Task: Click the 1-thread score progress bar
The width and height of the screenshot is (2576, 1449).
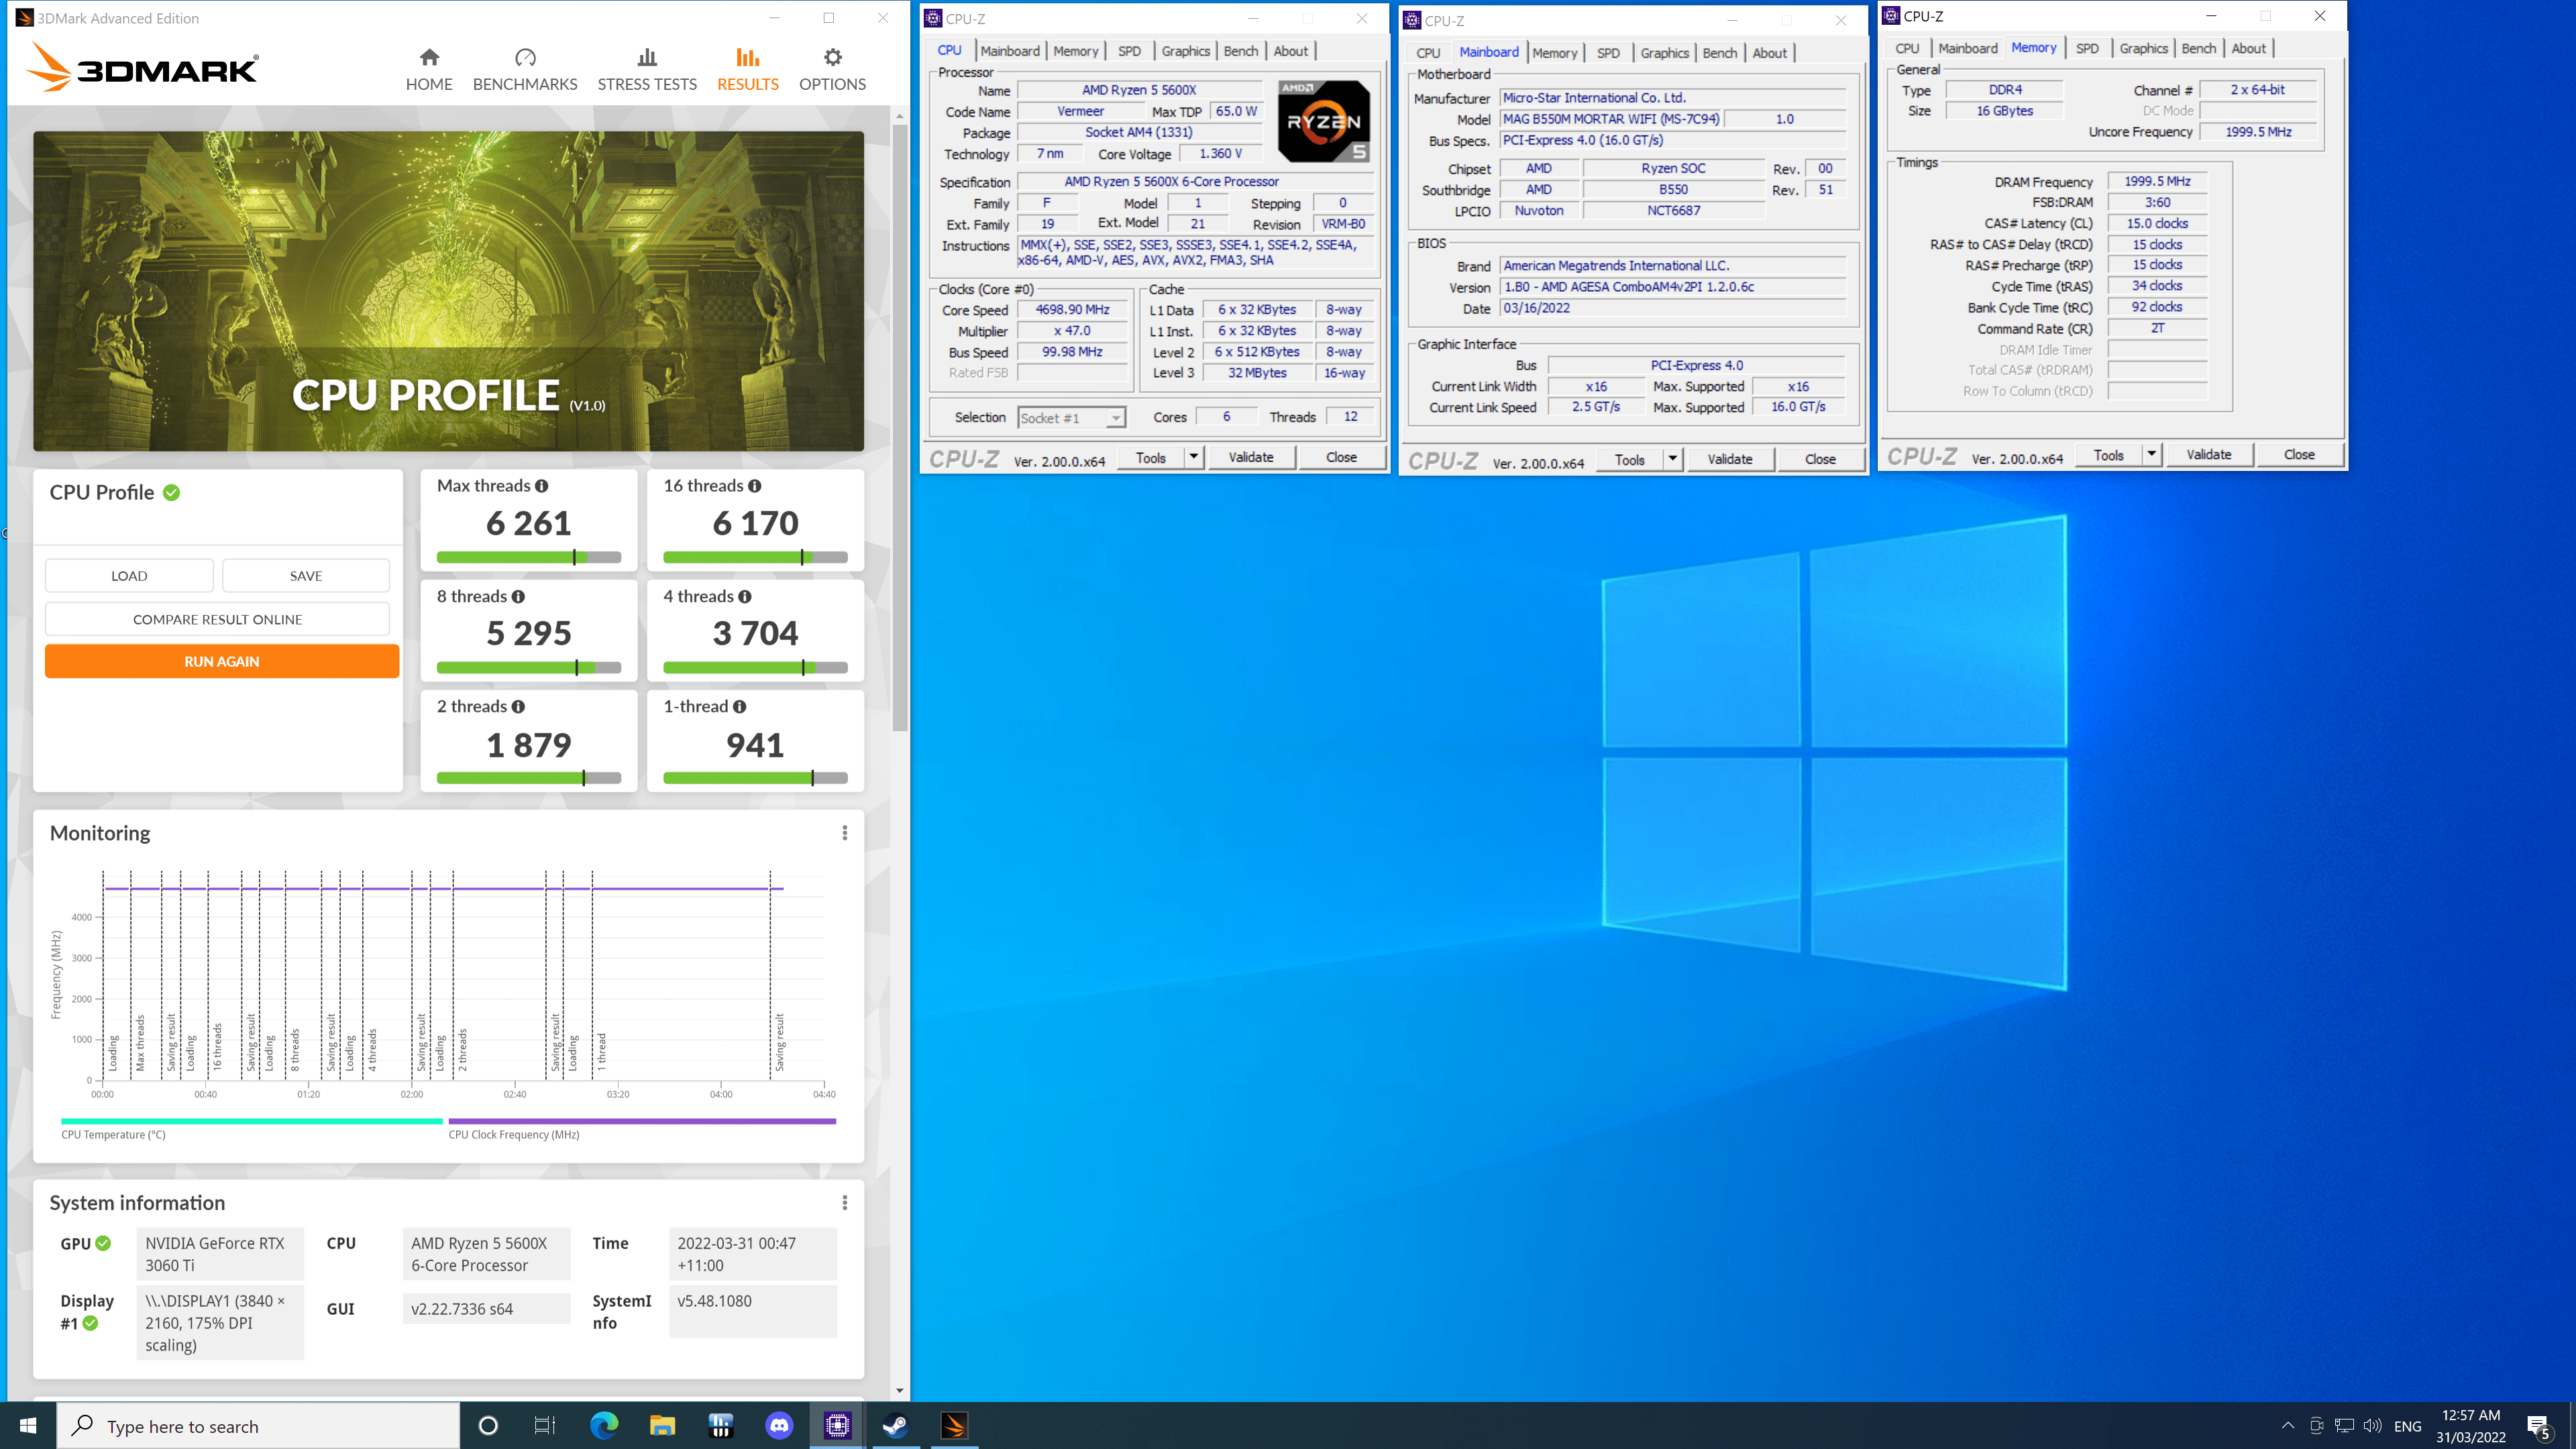Action: pos(755,778)
